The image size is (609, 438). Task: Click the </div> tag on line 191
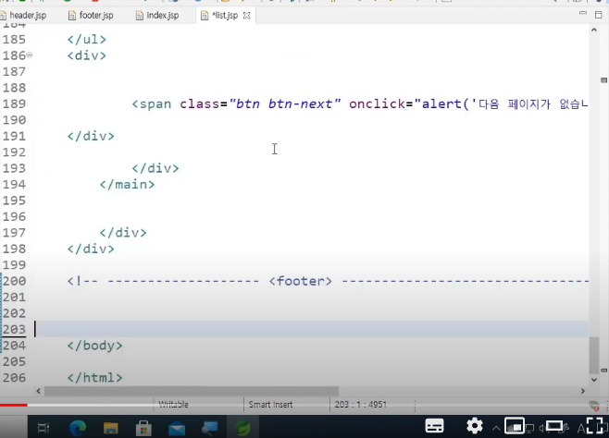point(91,136)
